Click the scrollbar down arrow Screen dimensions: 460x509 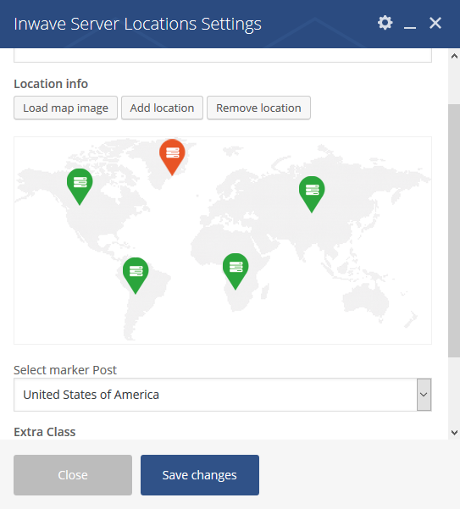point(454,433)
